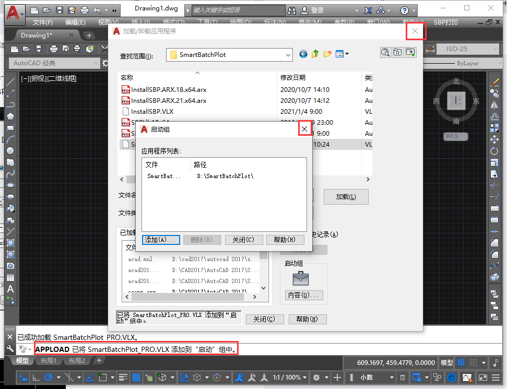Image resolution: width=507 pixels, height=389 pixels.
Task: Go up one folder level in load dialog
Action: coord(315,54)
